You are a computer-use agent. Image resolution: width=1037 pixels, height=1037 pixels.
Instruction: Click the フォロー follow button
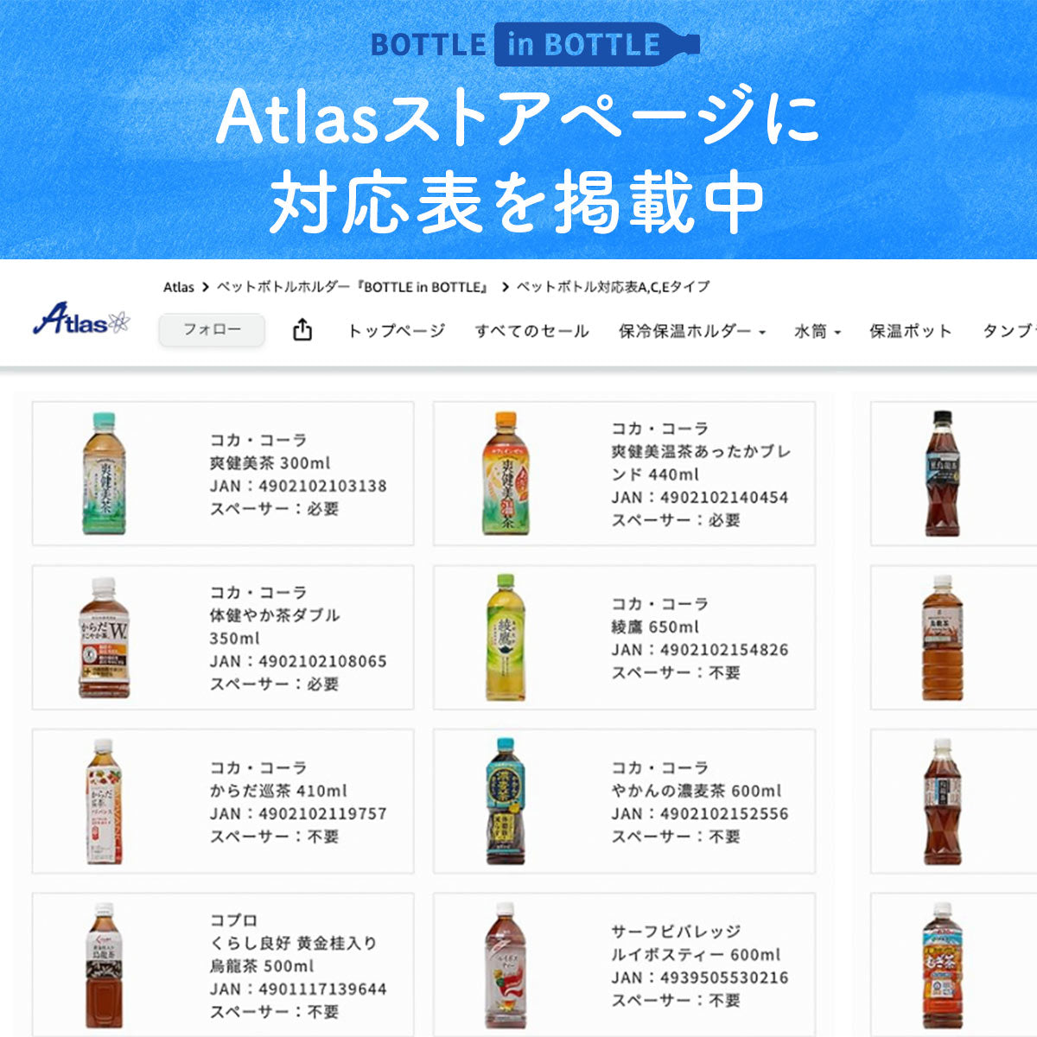pos(212,329)
